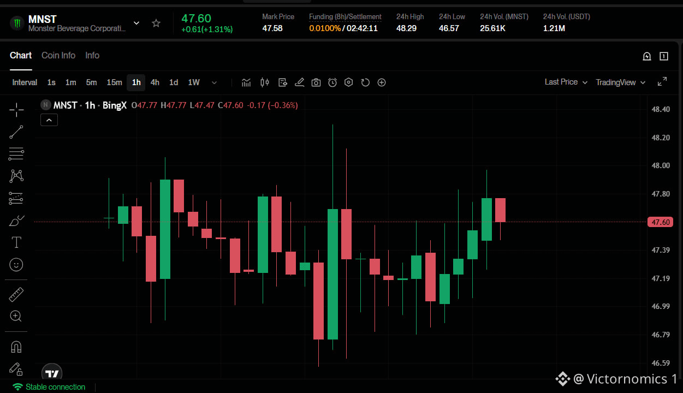Open the TradingView chart source dropdown
Screen dimensions: 683x393
click(x=621, y=82)
